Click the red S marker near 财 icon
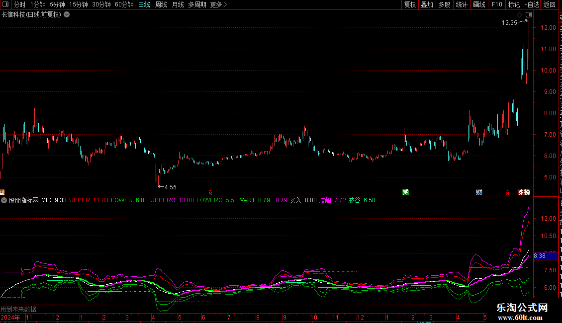 [507, 193]
